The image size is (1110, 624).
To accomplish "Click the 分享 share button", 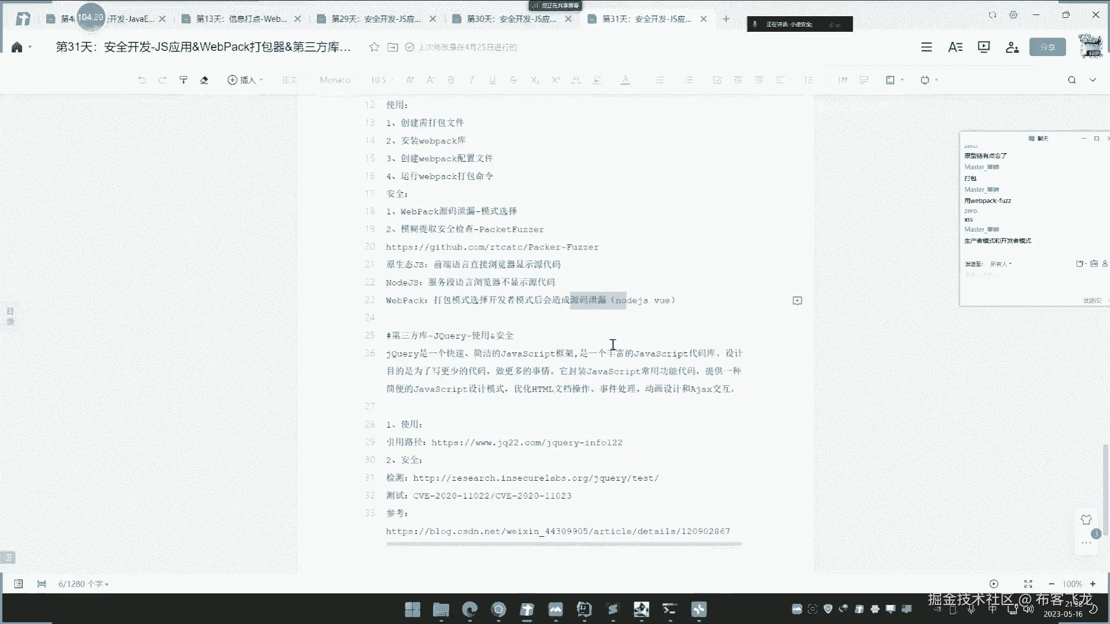I will pos(1047,47).
